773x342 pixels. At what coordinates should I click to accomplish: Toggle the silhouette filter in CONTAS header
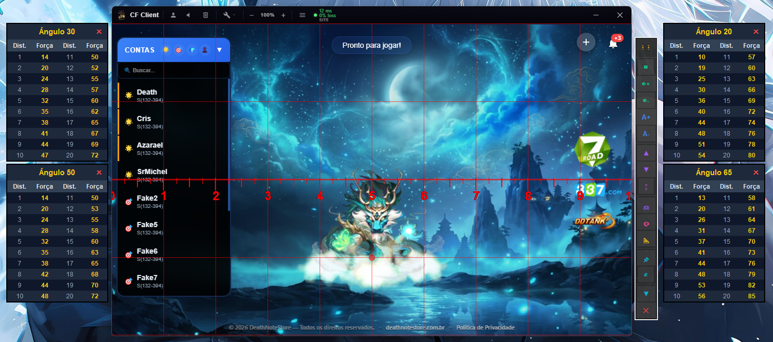[x=205, y=50]
